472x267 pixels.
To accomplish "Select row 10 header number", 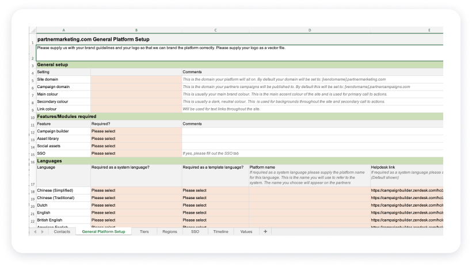I will 32,116.
